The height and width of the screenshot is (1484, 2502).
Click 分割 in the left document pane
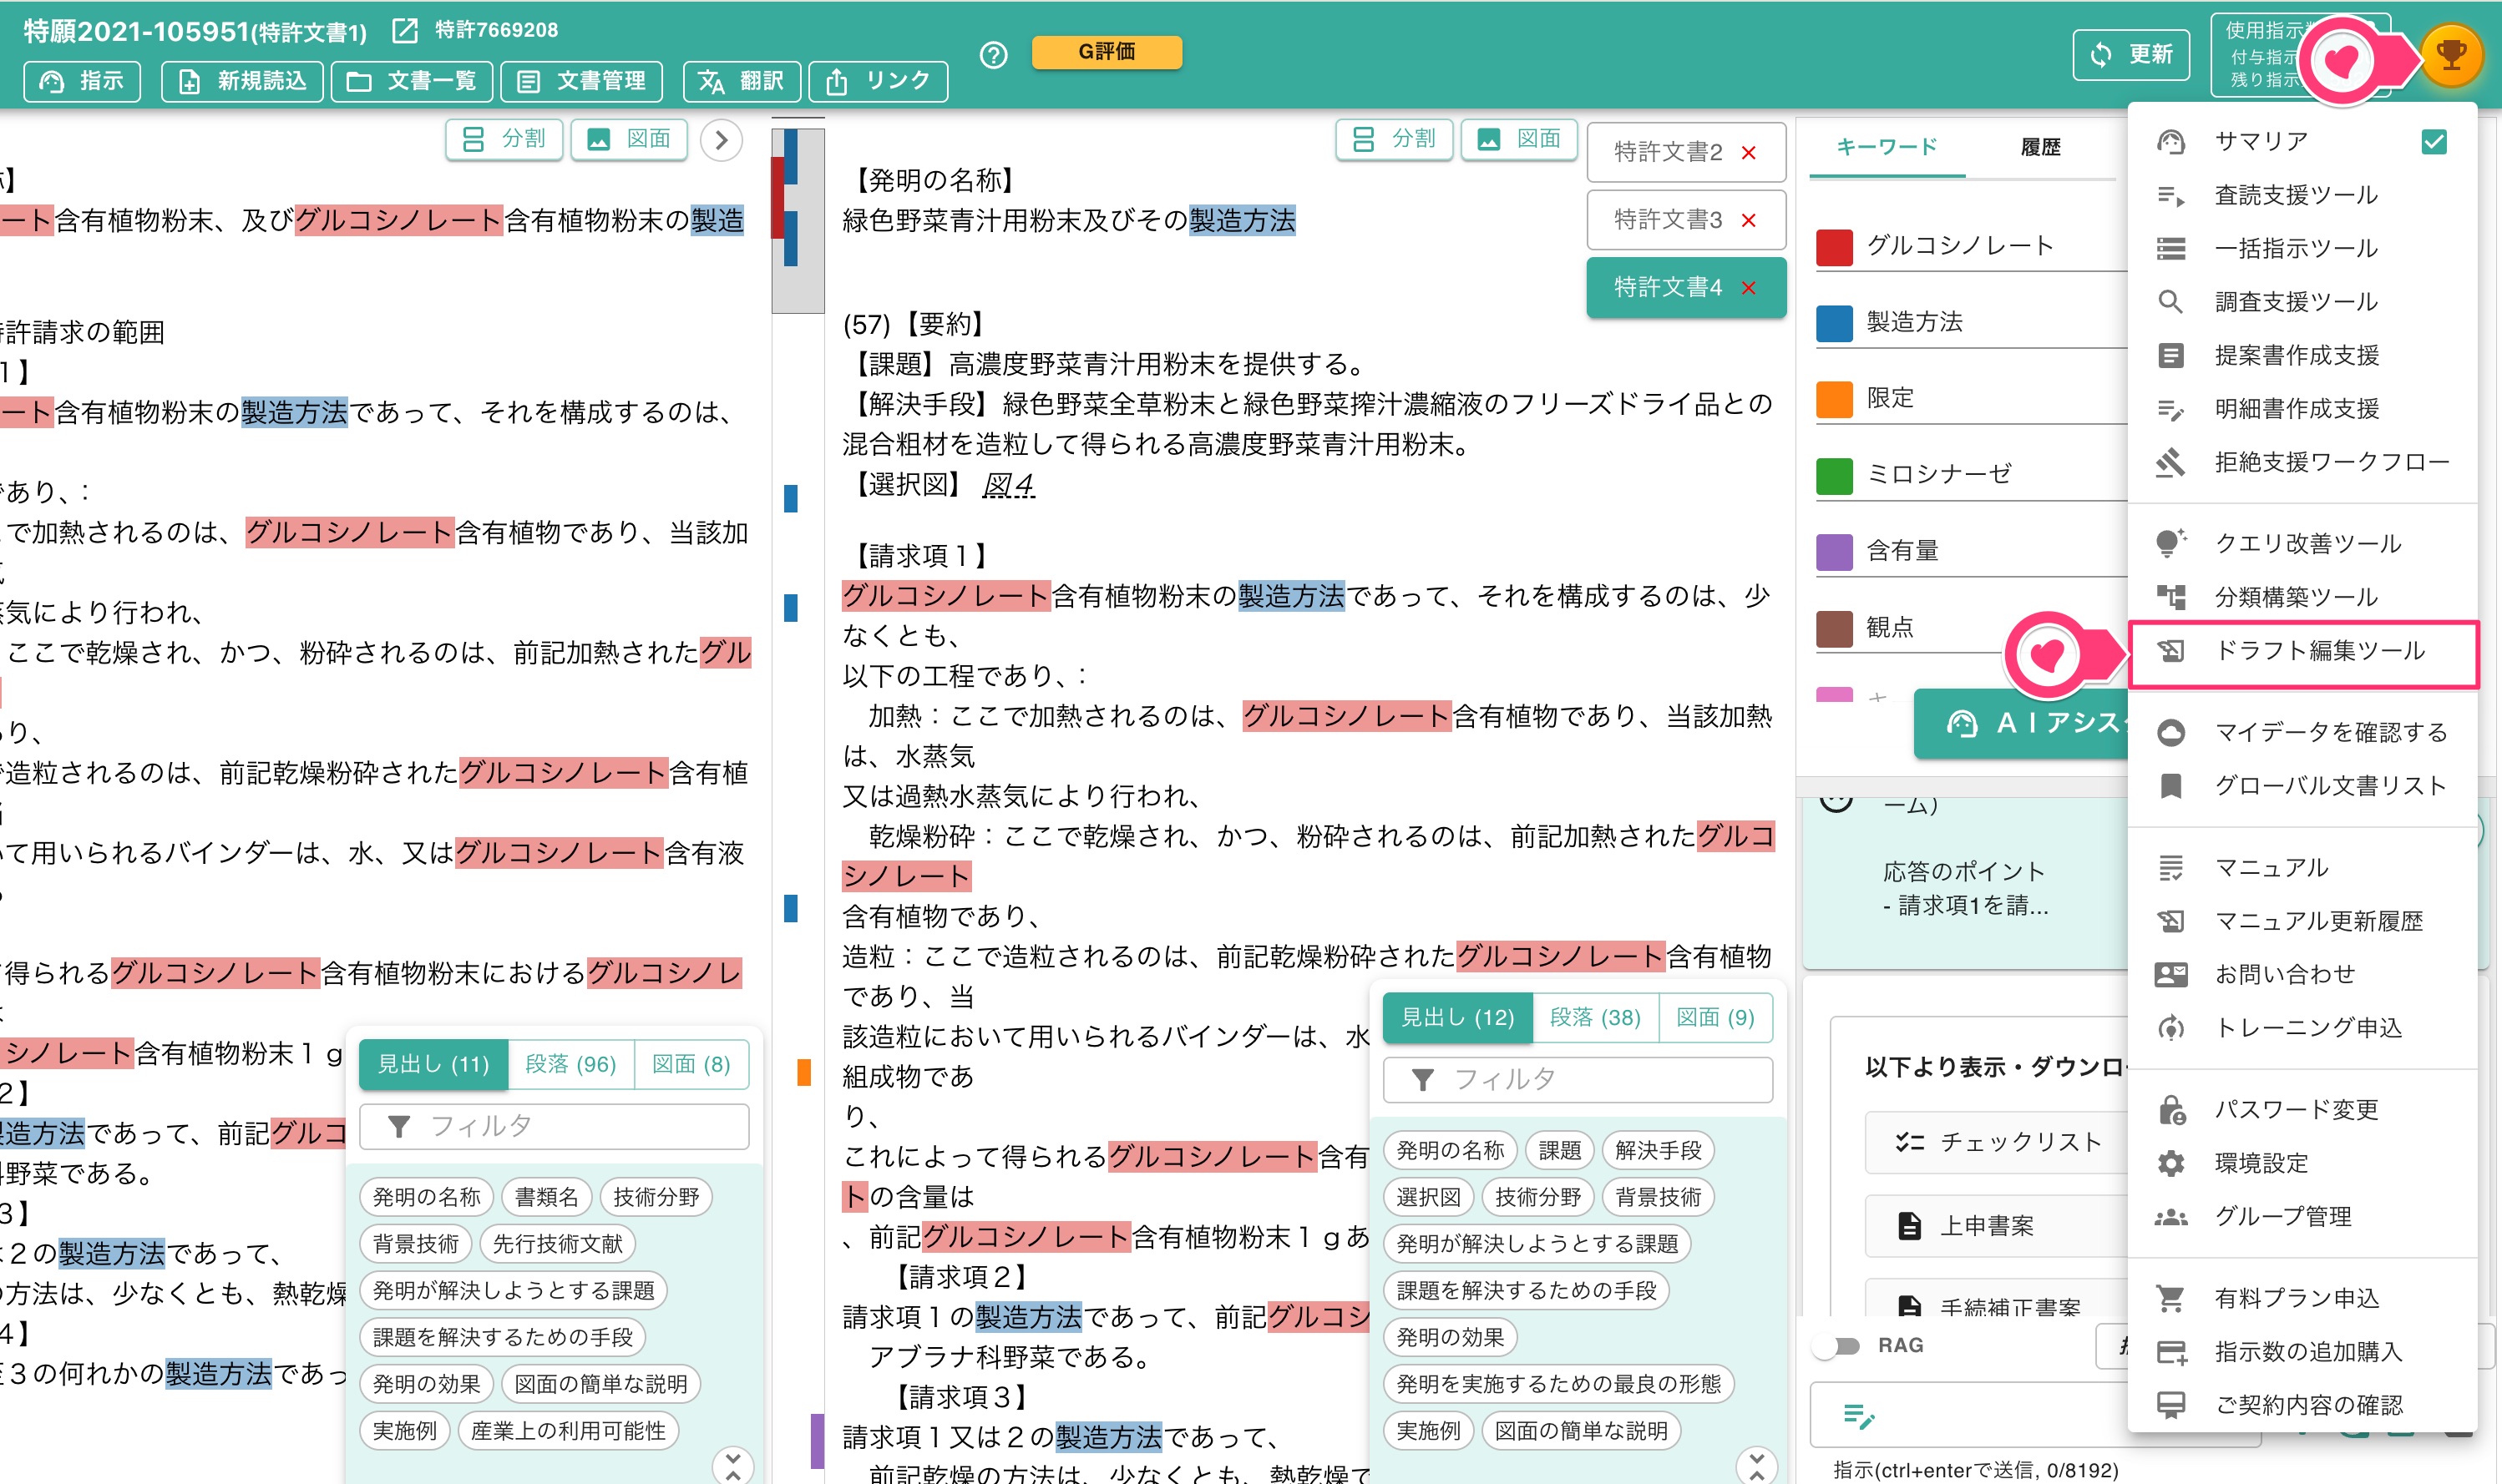pyautogui.click(x=504, y=139)
